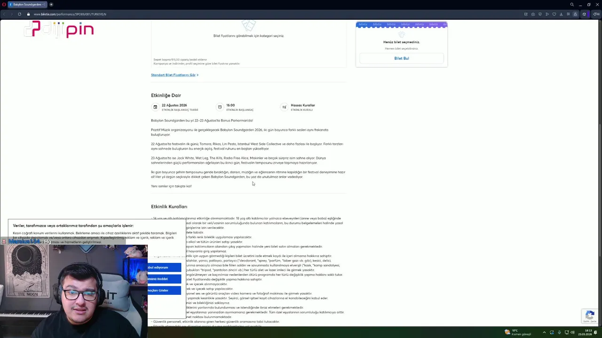The width and height of the screenshot is (602, 338).
Task: Click 'Yeni isimler için takipte kal!' text
Action: coord(171,186)
